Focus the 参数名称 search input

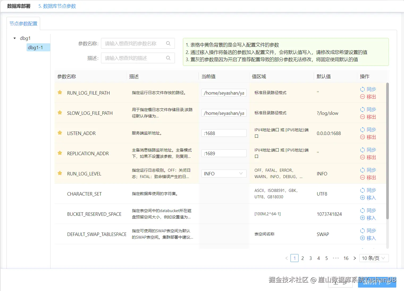(x=138, y=43)
